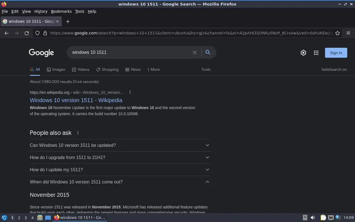Submit search with the magnifier icon

coord(208,52)
